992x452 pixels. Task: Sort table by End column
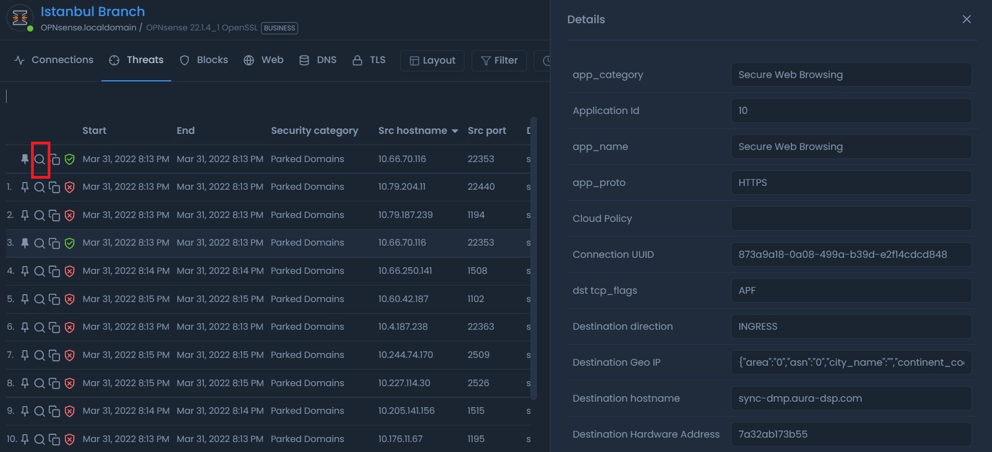coord(186,131)
